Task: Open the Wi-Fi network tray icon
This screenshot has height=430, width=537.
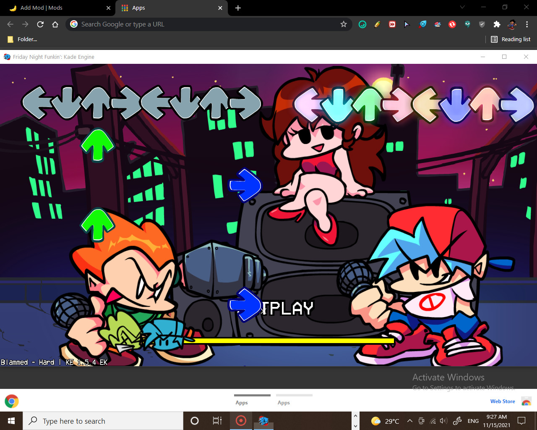Action: click(x=433, y=421)
